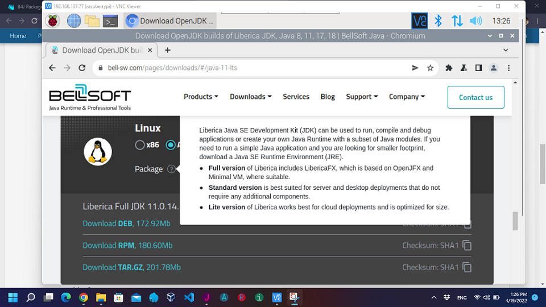Open Task View on the Windows taskbar
The width and height of the screenshot is (546, 307).
click(48, 297)
